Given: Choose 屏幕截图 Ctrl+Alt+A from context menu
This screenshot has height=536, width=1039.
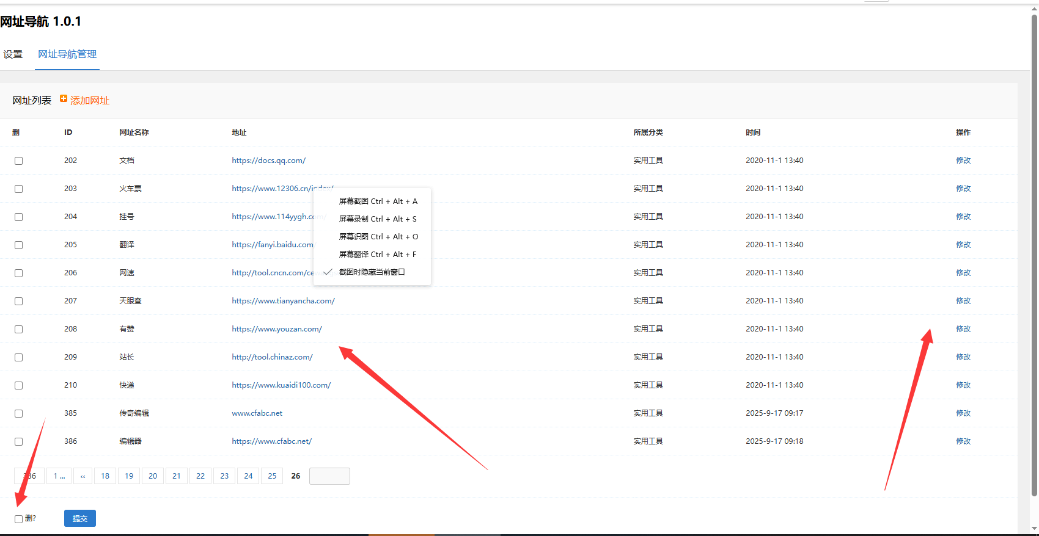Looking at the screenshot, I should point(378,201).
